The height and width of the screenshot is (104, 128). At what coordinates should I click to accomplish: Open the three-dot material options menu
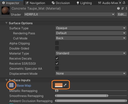tap(126, 8)
